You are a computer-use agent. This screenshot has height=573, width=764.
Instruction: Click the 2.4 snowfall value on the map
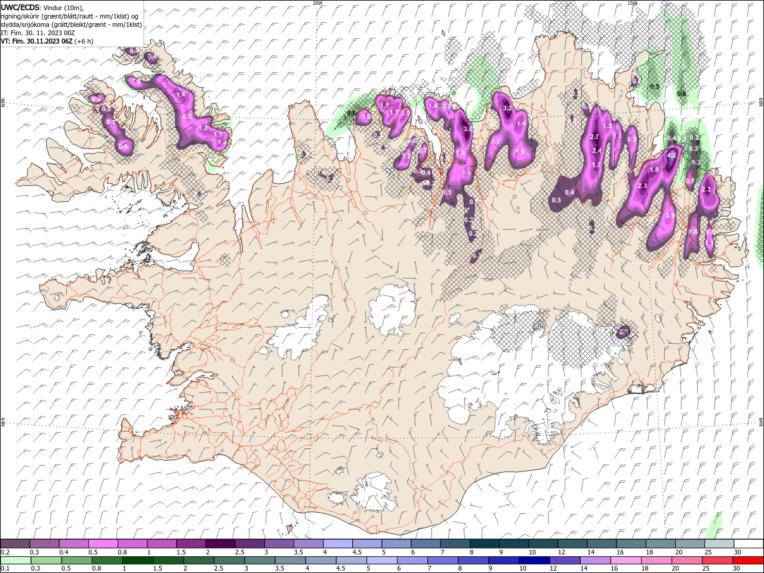coord(597,151)
